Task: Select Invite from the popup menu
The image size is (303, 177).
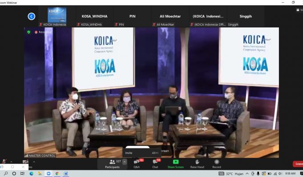Action: tap(129, 153)
